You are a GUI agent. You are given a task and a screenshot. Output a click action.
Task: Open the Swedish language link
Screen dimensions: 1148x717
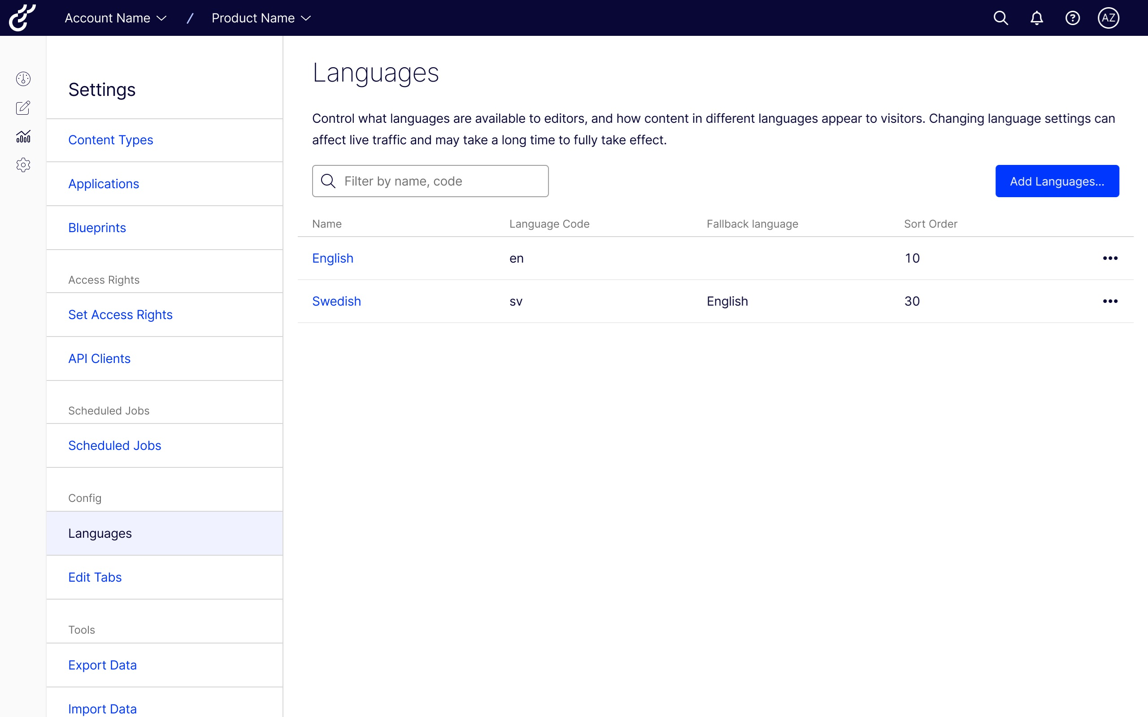[336, 301]
